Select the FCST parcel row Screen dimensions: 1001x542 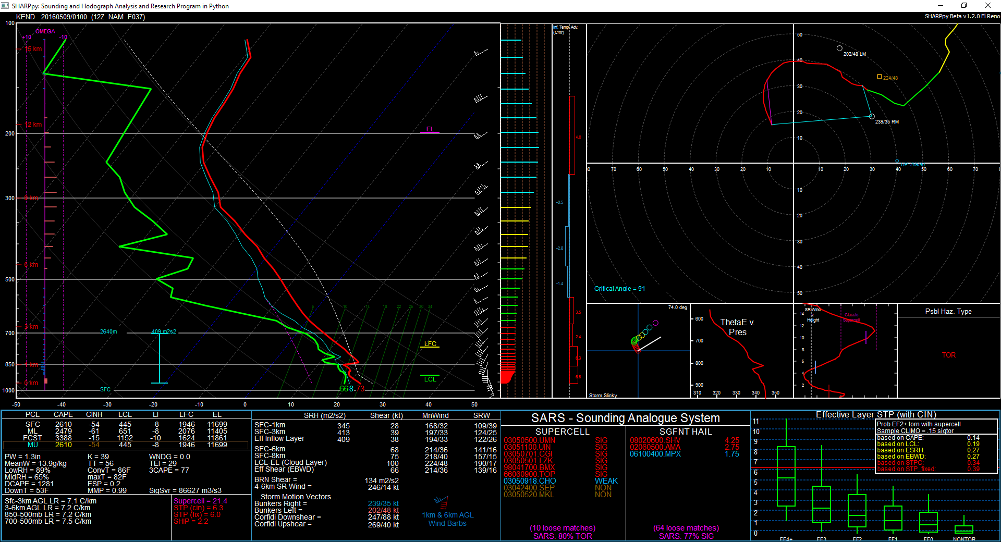click(125, 438)
